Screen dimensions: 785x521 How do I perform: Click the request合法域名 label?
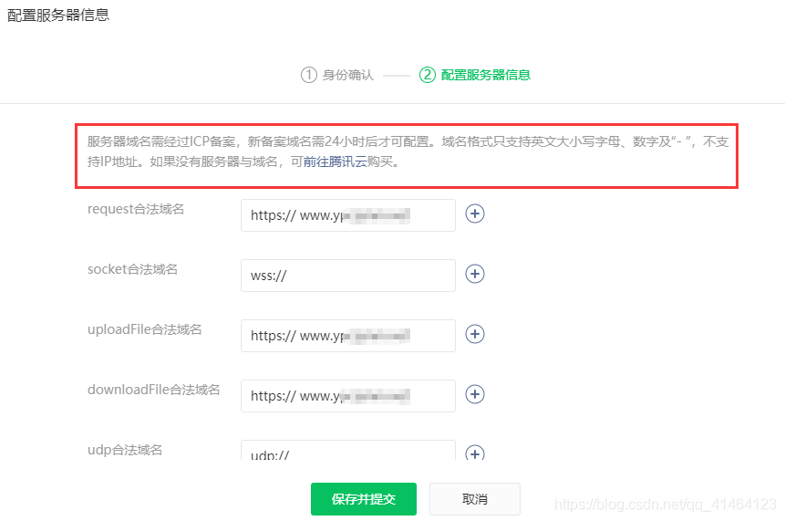[x=136, y=209]
